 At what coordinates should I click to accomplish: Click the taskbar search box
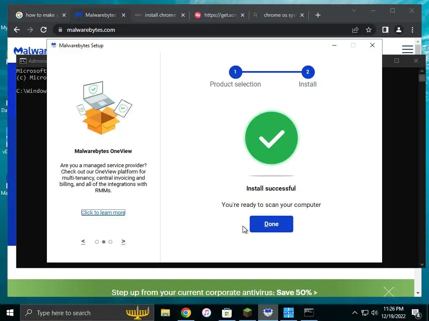[87, 313]
